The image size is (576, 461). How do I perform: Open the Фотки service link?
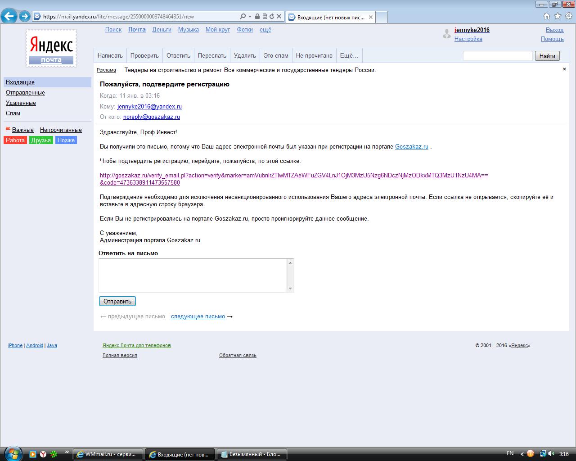point(245,30)
